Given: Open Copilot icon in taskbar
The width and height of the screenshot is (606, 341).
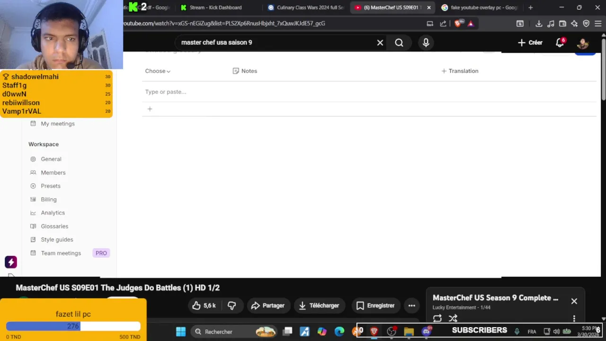Looking at the screenshot, I should pos(322,332).
